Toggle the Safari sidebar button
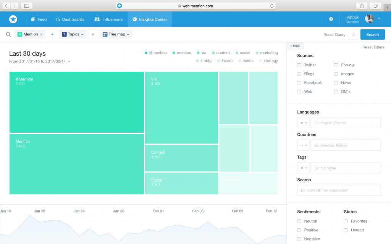The height and width of the screenshot is (244, 391). tap(27, 6)
